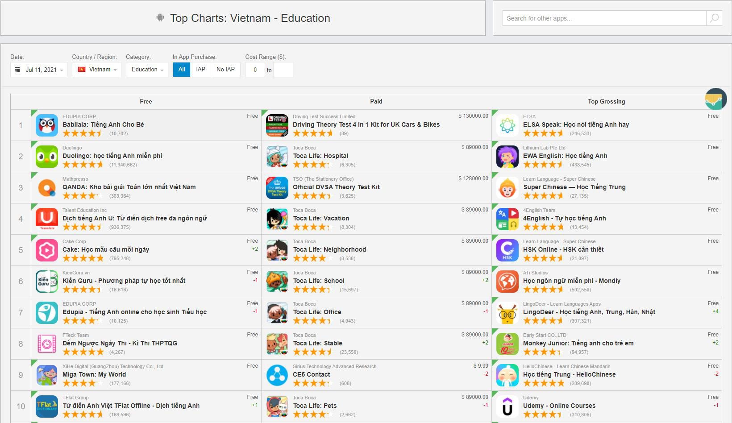Open the Edupia app icon
Viewport: 732px width, 423px height.
(47, 313)
